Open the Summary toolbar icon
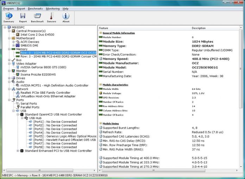The height and width of the screenshot is (179, 245). [9, 16]
